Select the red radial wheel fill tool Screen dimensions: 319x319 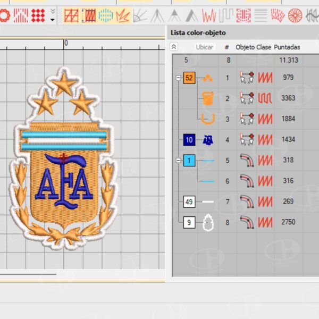click(x=295, y=15)
